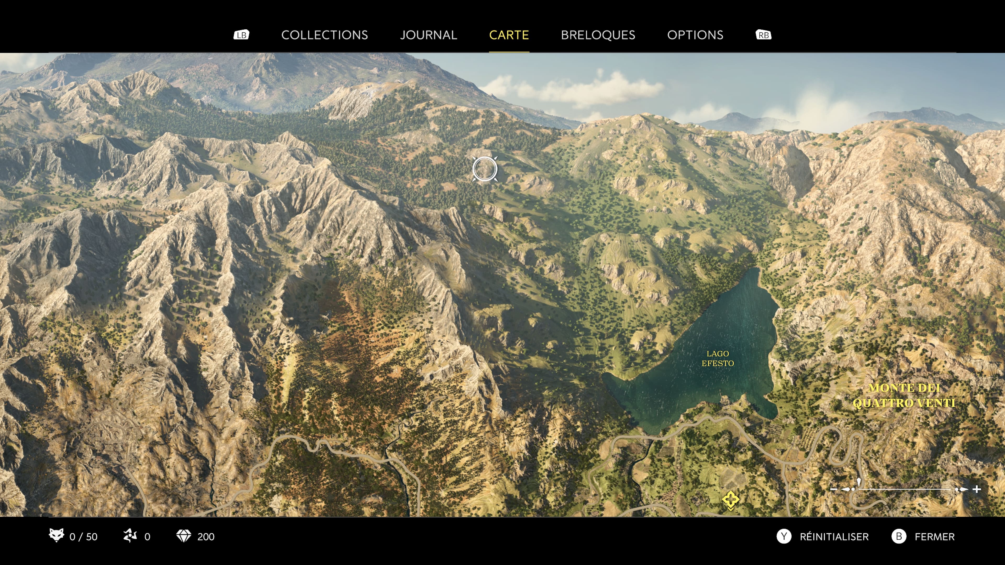The image size is (1005, 565).
Task: Click the 0 / 50 collectibles counter
Action: (83, 536)
